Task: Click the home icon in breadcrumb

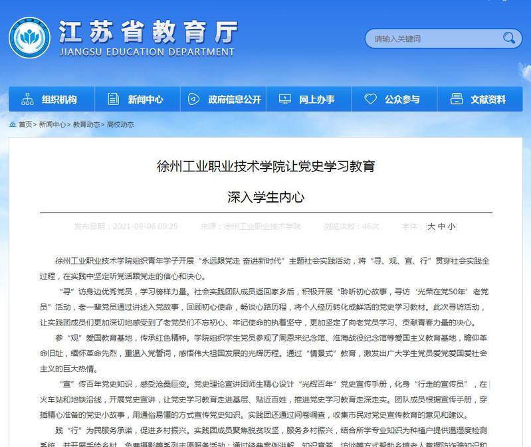Action: point(13,124)
